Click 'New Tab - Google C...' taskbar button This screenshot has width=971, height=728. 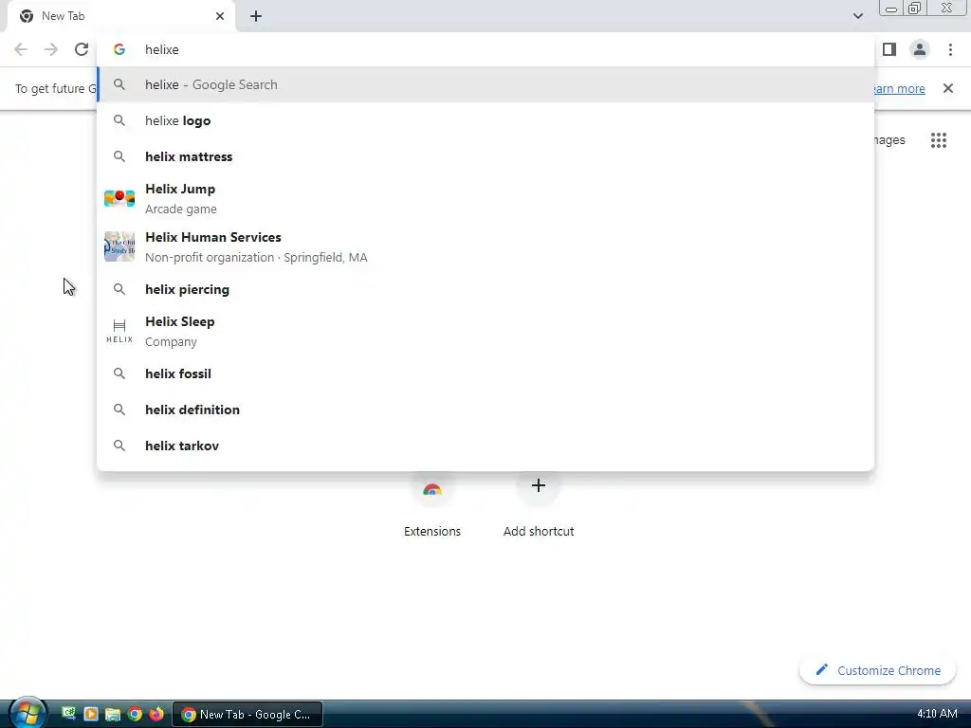(x=247, y=715)
